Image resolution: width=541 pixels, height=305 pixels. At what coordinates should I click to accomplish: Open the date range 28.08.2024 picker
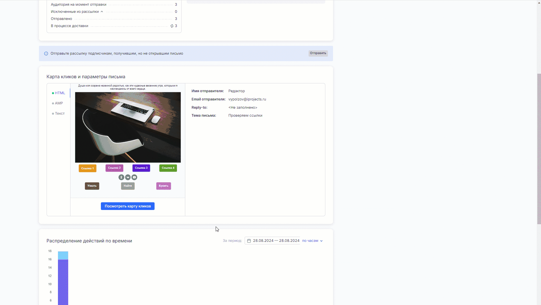pyautogui.click(x=276, y=241)
